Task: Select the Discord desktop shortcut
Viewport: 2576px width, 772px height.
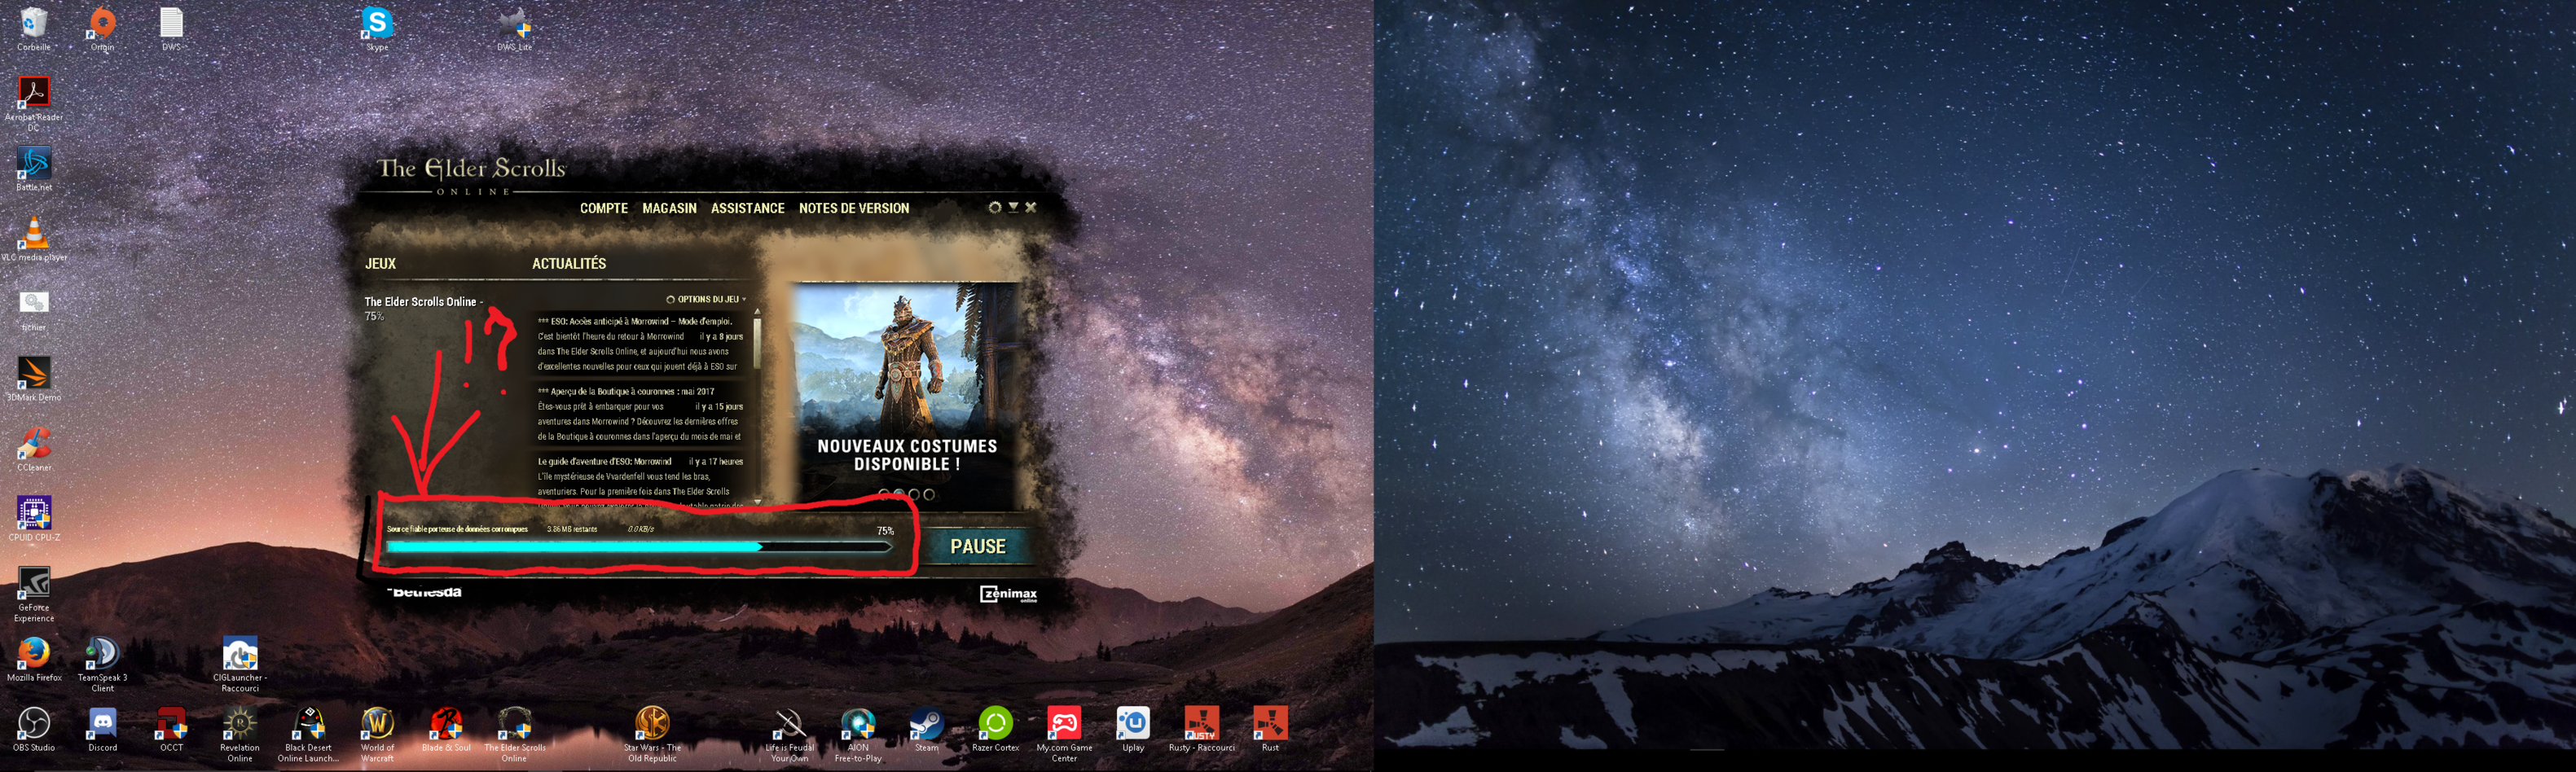Action: [102, 729]
